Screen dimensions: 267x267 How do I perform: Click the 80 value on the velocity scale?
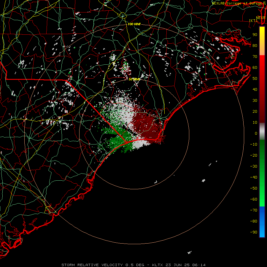coord(255,46)
